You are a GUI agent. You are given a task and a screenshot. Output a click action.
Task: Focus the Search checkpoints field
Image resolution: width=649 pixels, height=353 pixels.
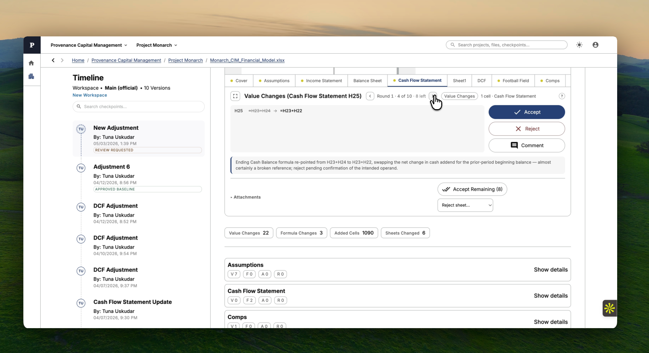[138, 106]
